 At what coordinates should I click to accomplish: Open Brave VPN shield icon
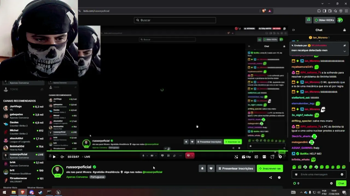(x=341, y=11)
